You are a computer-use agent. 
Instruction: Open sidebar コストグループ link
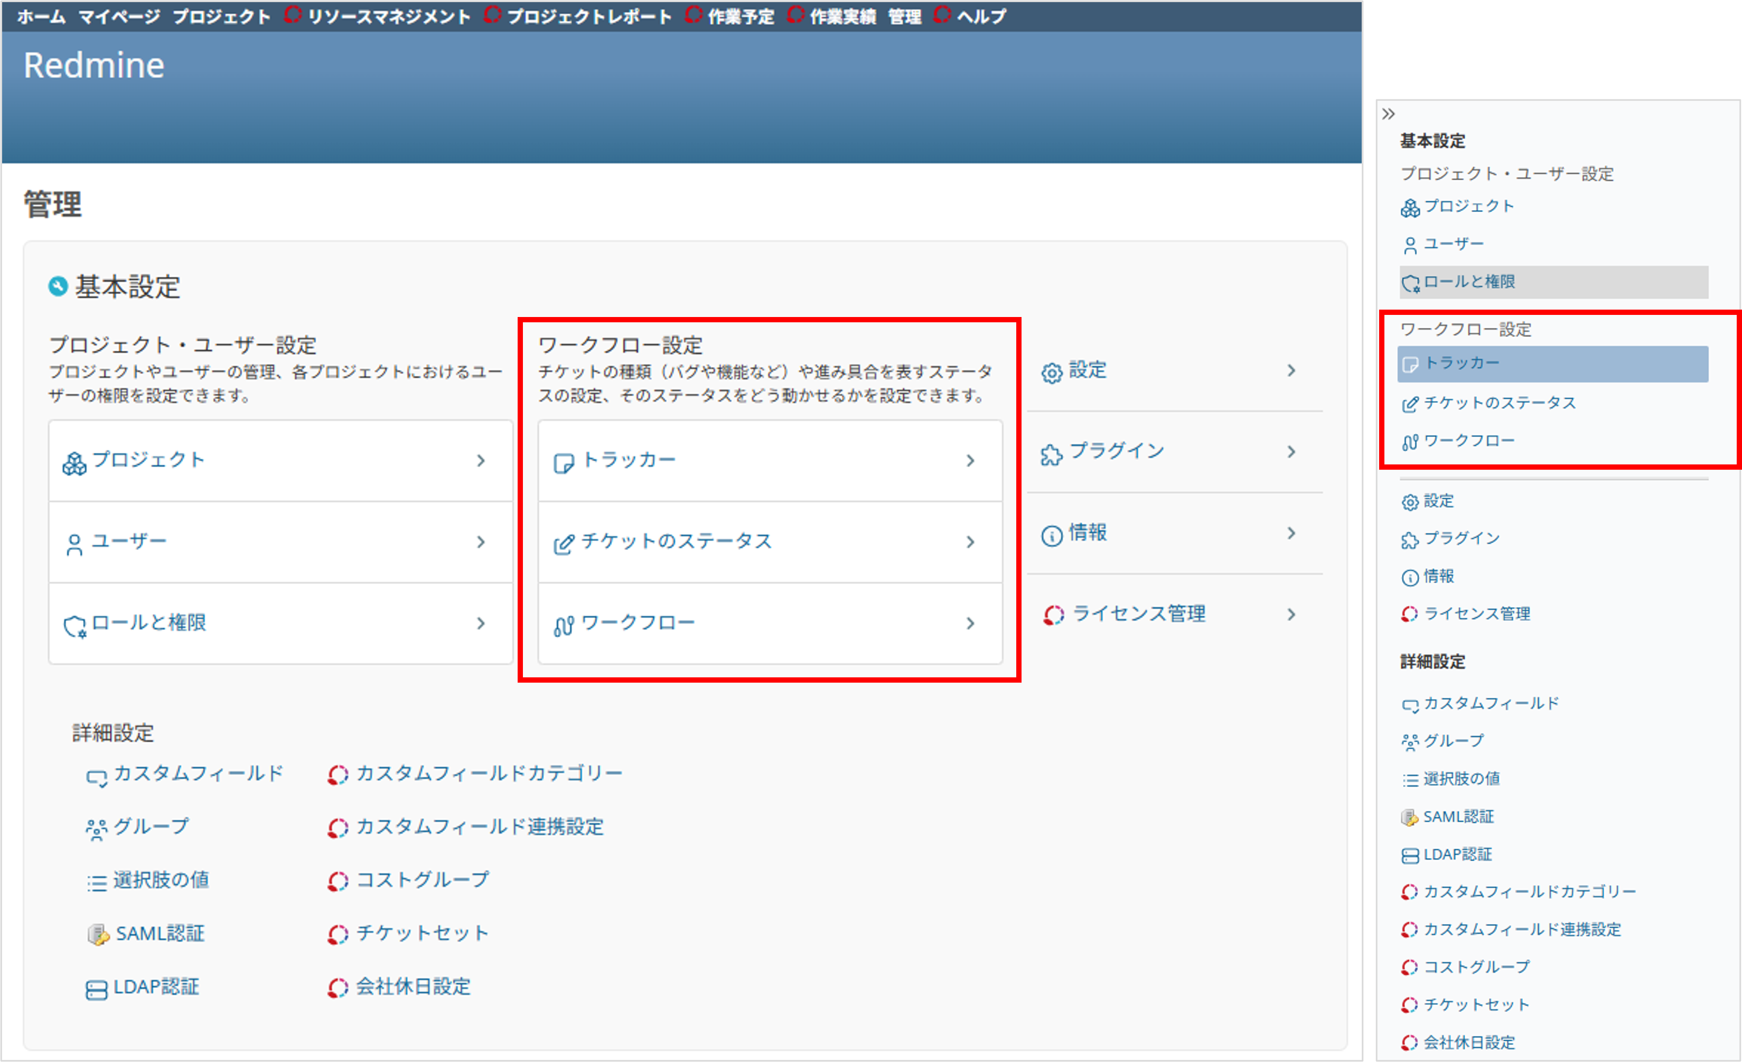click(x=1476, y=967)
